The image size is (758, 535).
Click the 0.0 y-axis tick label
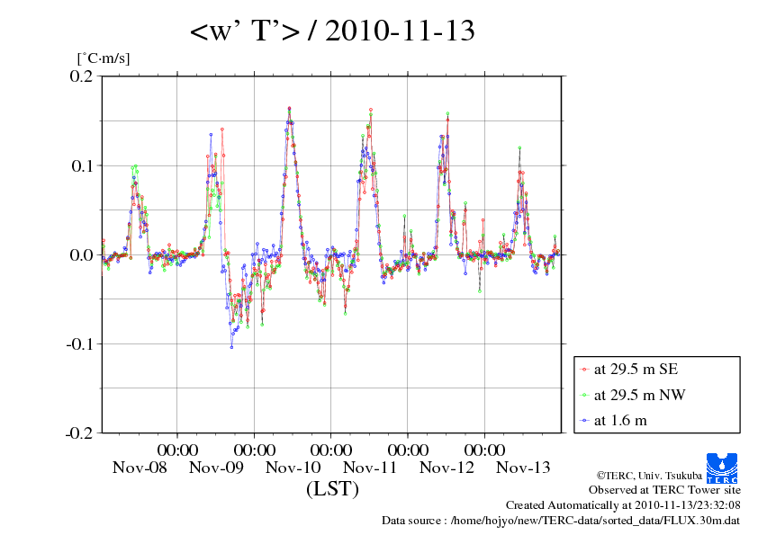click(82, 255)
